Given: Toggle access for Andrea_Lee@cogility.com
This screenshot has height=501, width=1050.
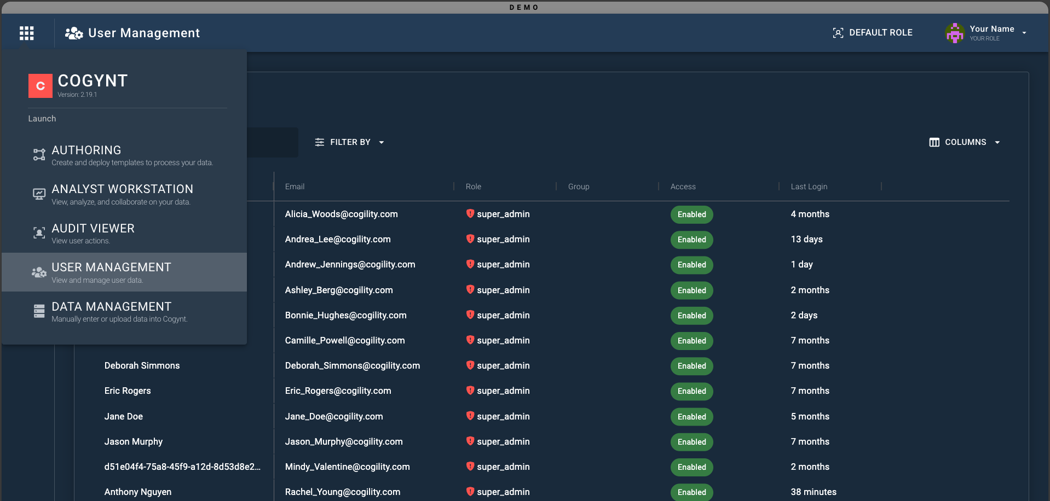Looking at the screenshot, I should click(x=691, y=240).
